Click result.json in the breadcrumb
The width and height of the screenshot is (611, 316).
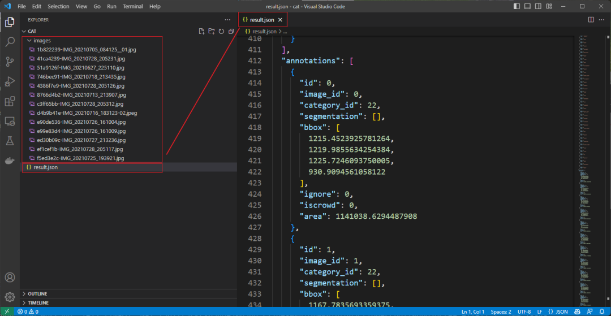click(x=265, y=32)
